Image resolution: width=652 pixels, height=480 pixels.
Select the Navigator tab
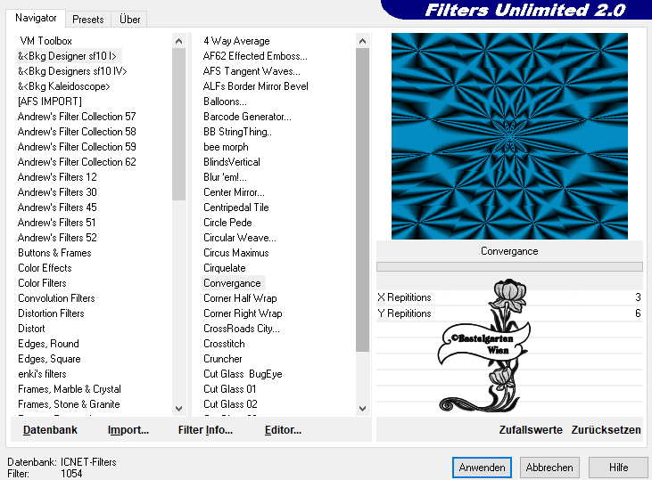36,18
